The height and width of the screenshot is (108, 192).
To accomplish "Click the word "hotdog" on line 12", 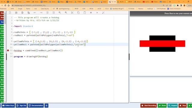I will tap(18, 51).
